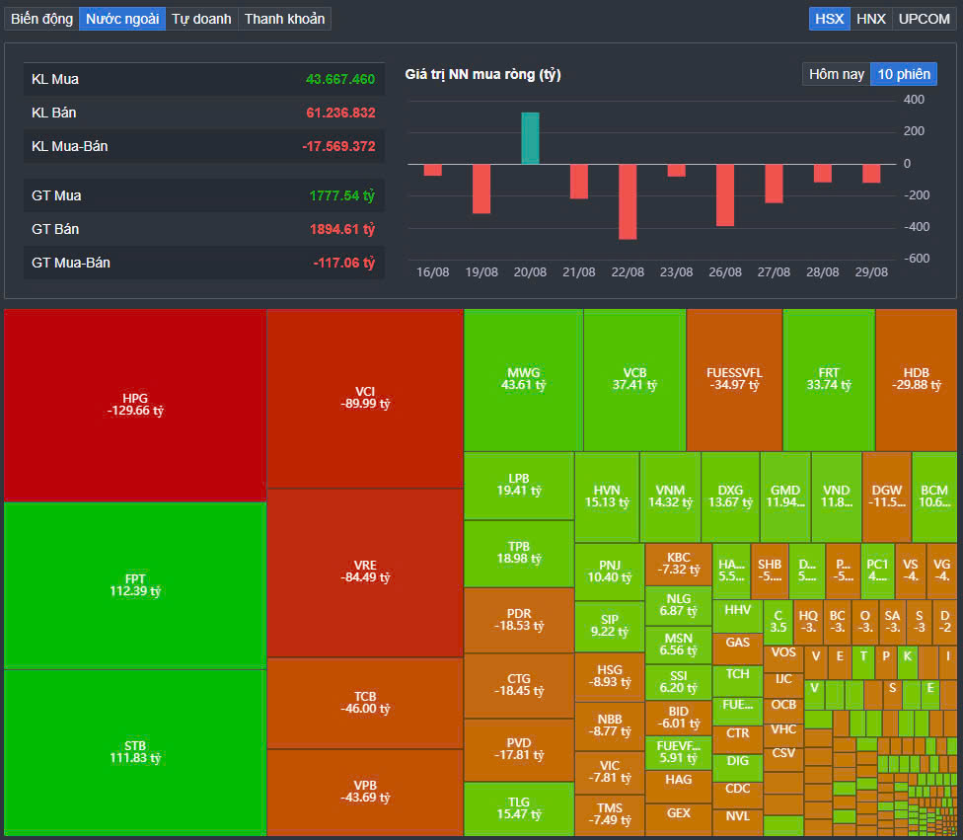Click the TMS -7.49 tỷ tile

tap(610, 814)
